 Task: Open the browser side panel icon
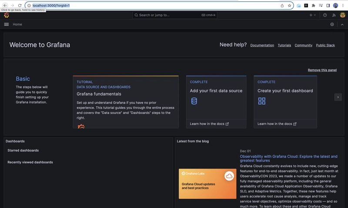point(328,6)
